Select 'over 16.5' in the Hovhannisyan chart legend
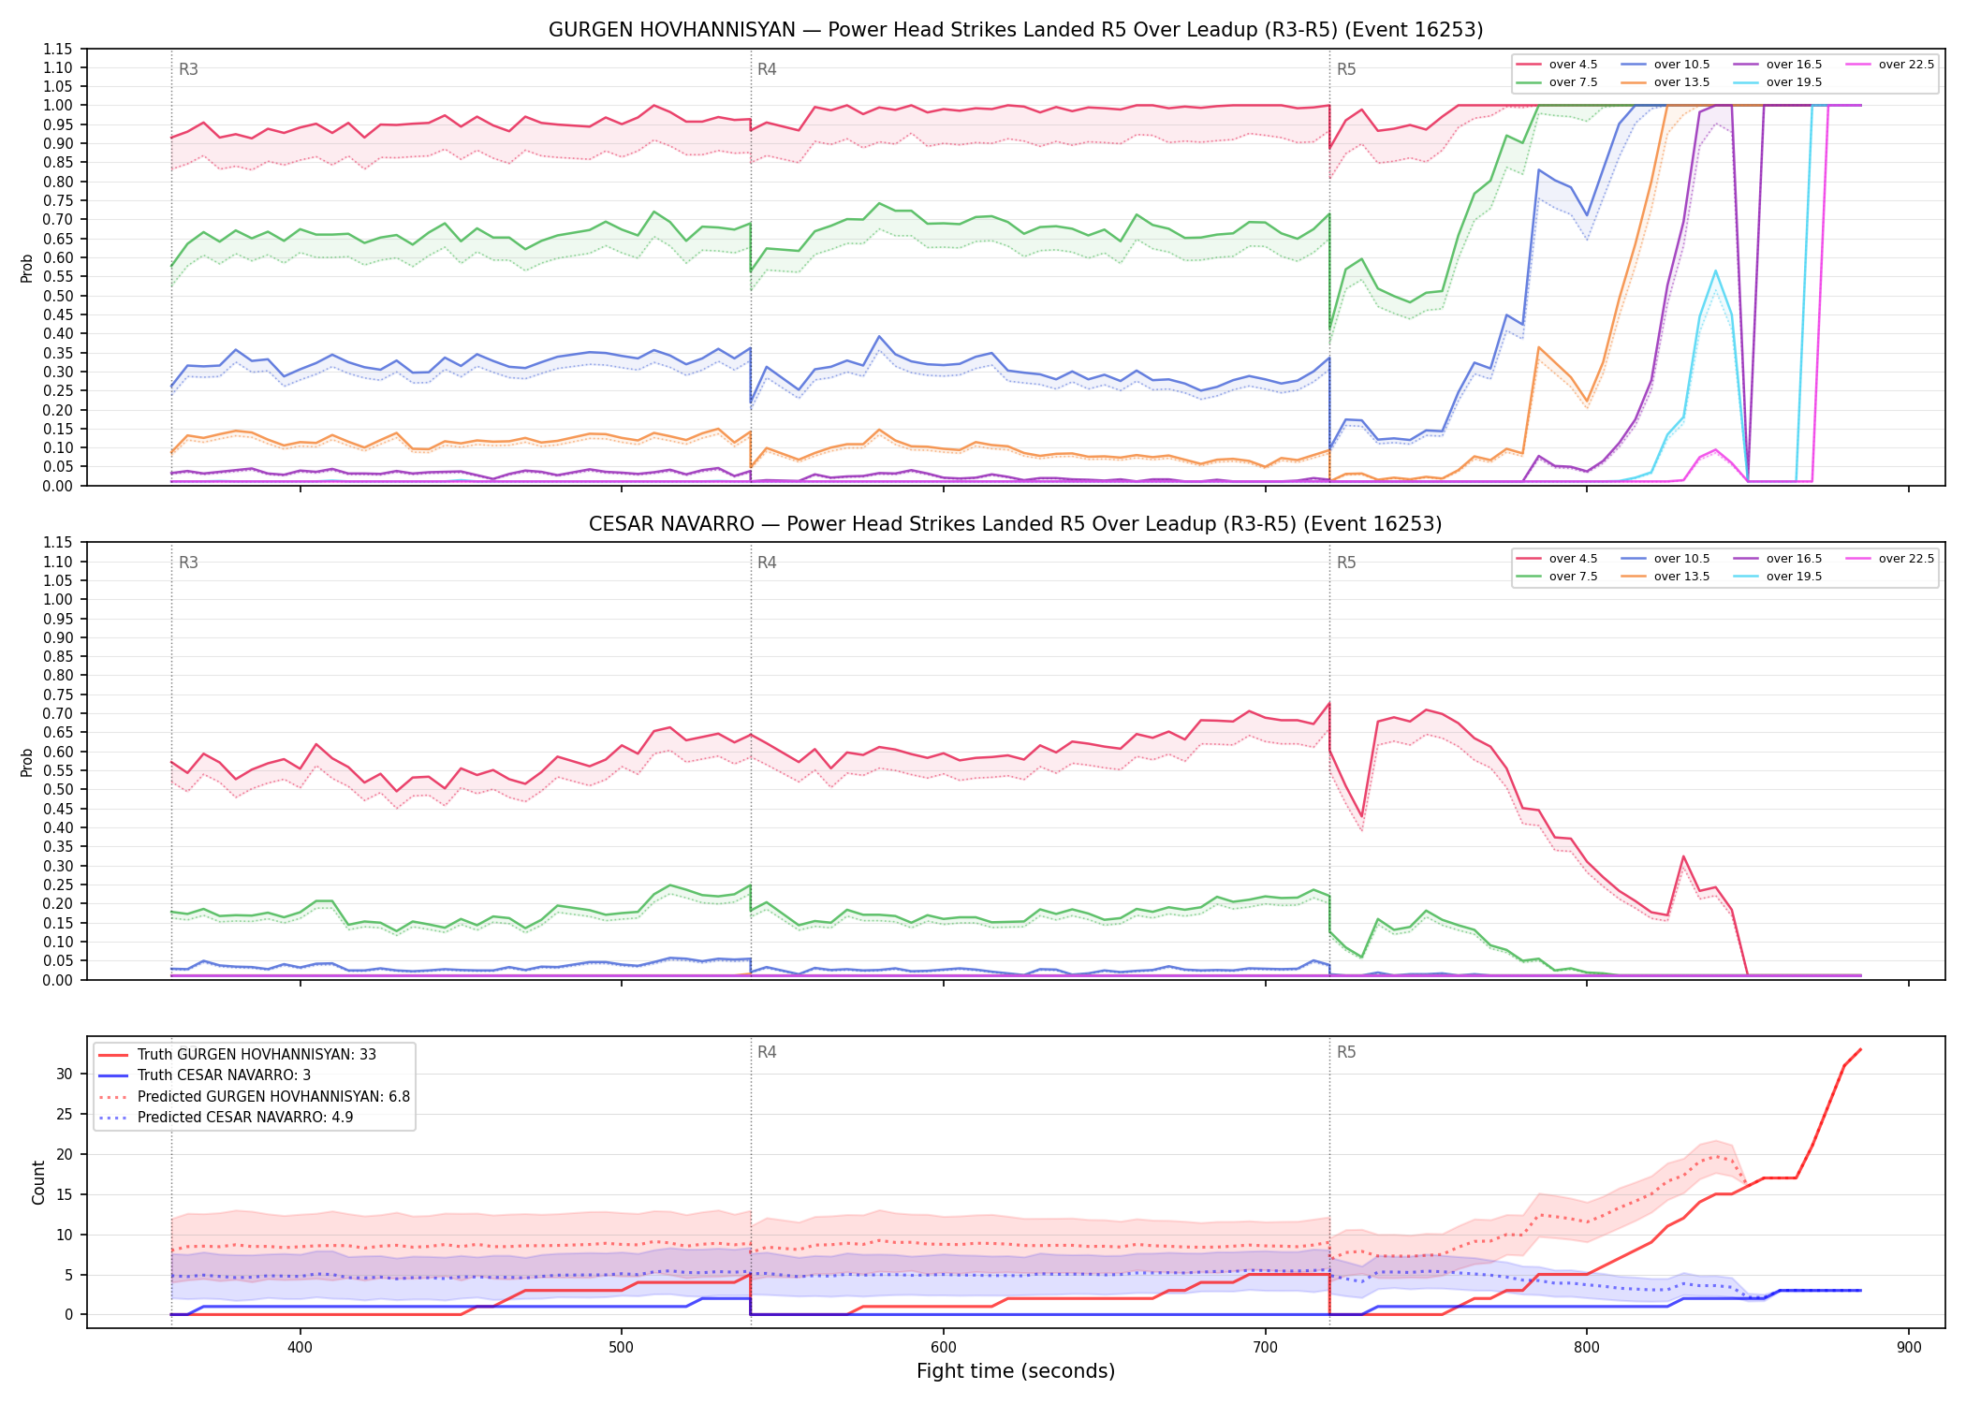The height and width of the screenshot is (1404, 1966). coord(1778,65)
